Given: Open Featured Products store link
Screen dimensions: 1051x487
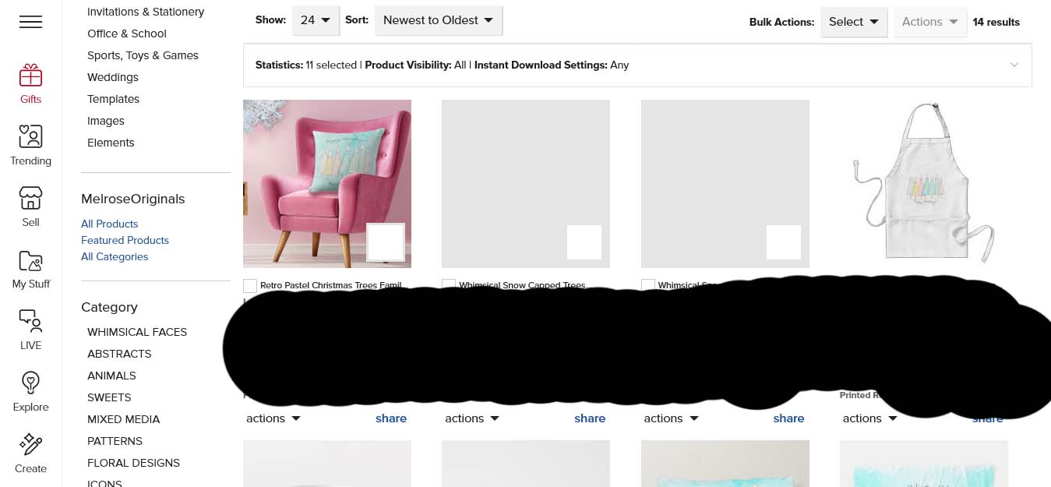Looking at the screenshot, I should coord(125,240).
